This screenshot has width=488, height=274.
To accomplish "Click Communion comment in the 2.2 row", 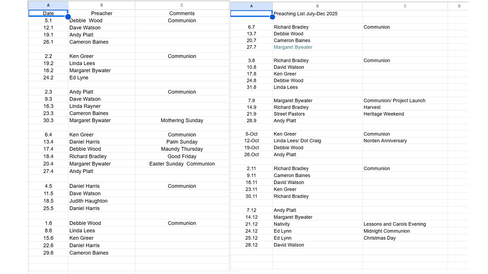I will [x=182, y=56].
